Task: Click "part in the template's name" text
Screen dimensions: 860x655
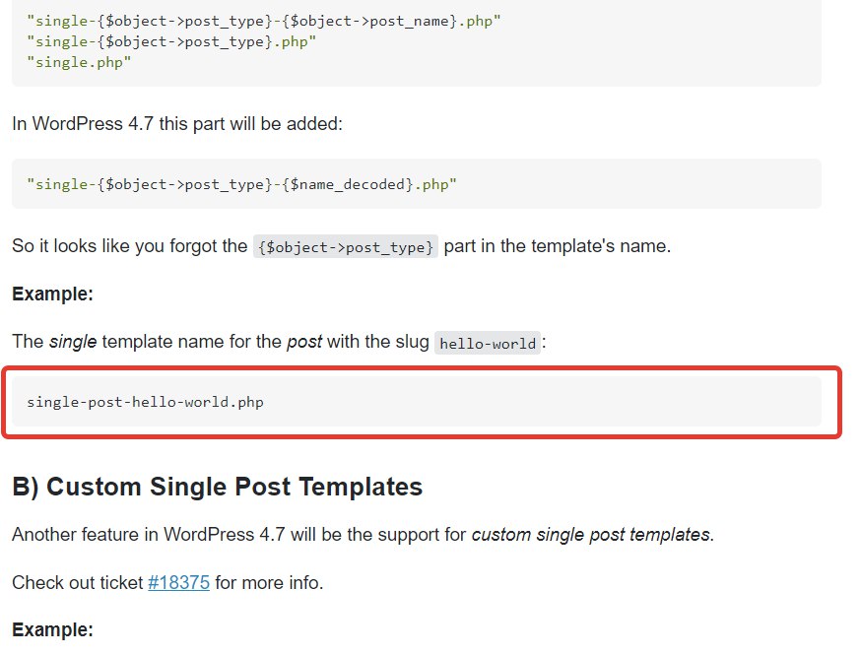Action: pos(557,246)
